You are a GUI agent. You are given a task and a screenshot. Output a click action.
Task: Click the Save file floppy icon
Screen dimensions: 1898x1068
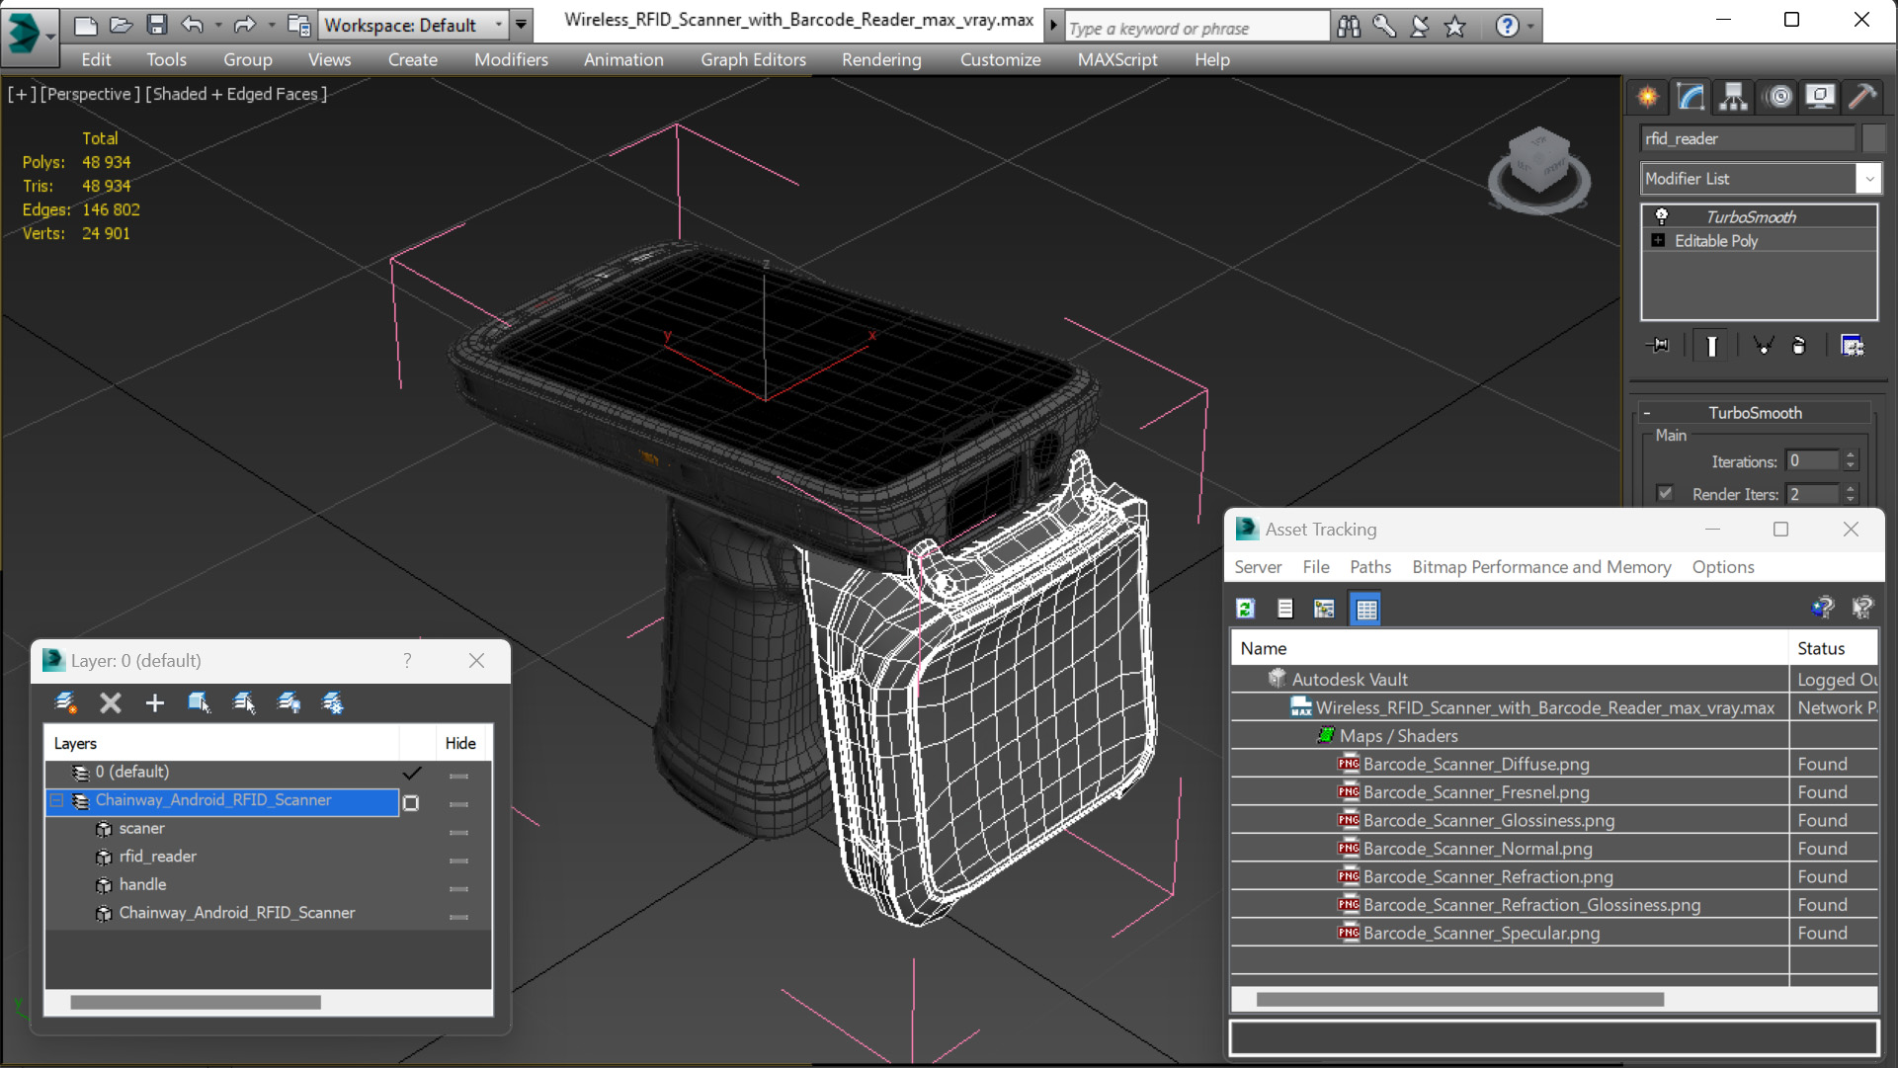coord(157,25)
